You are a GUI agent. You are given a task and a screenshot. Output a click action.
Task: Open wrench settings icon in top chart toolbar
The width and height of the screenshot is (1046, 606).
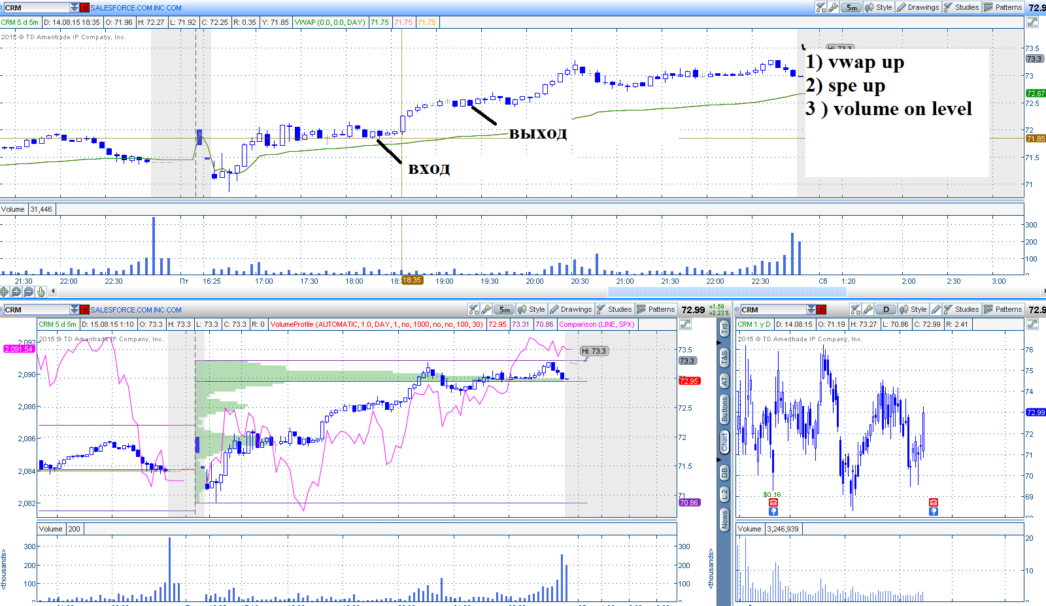833,7
